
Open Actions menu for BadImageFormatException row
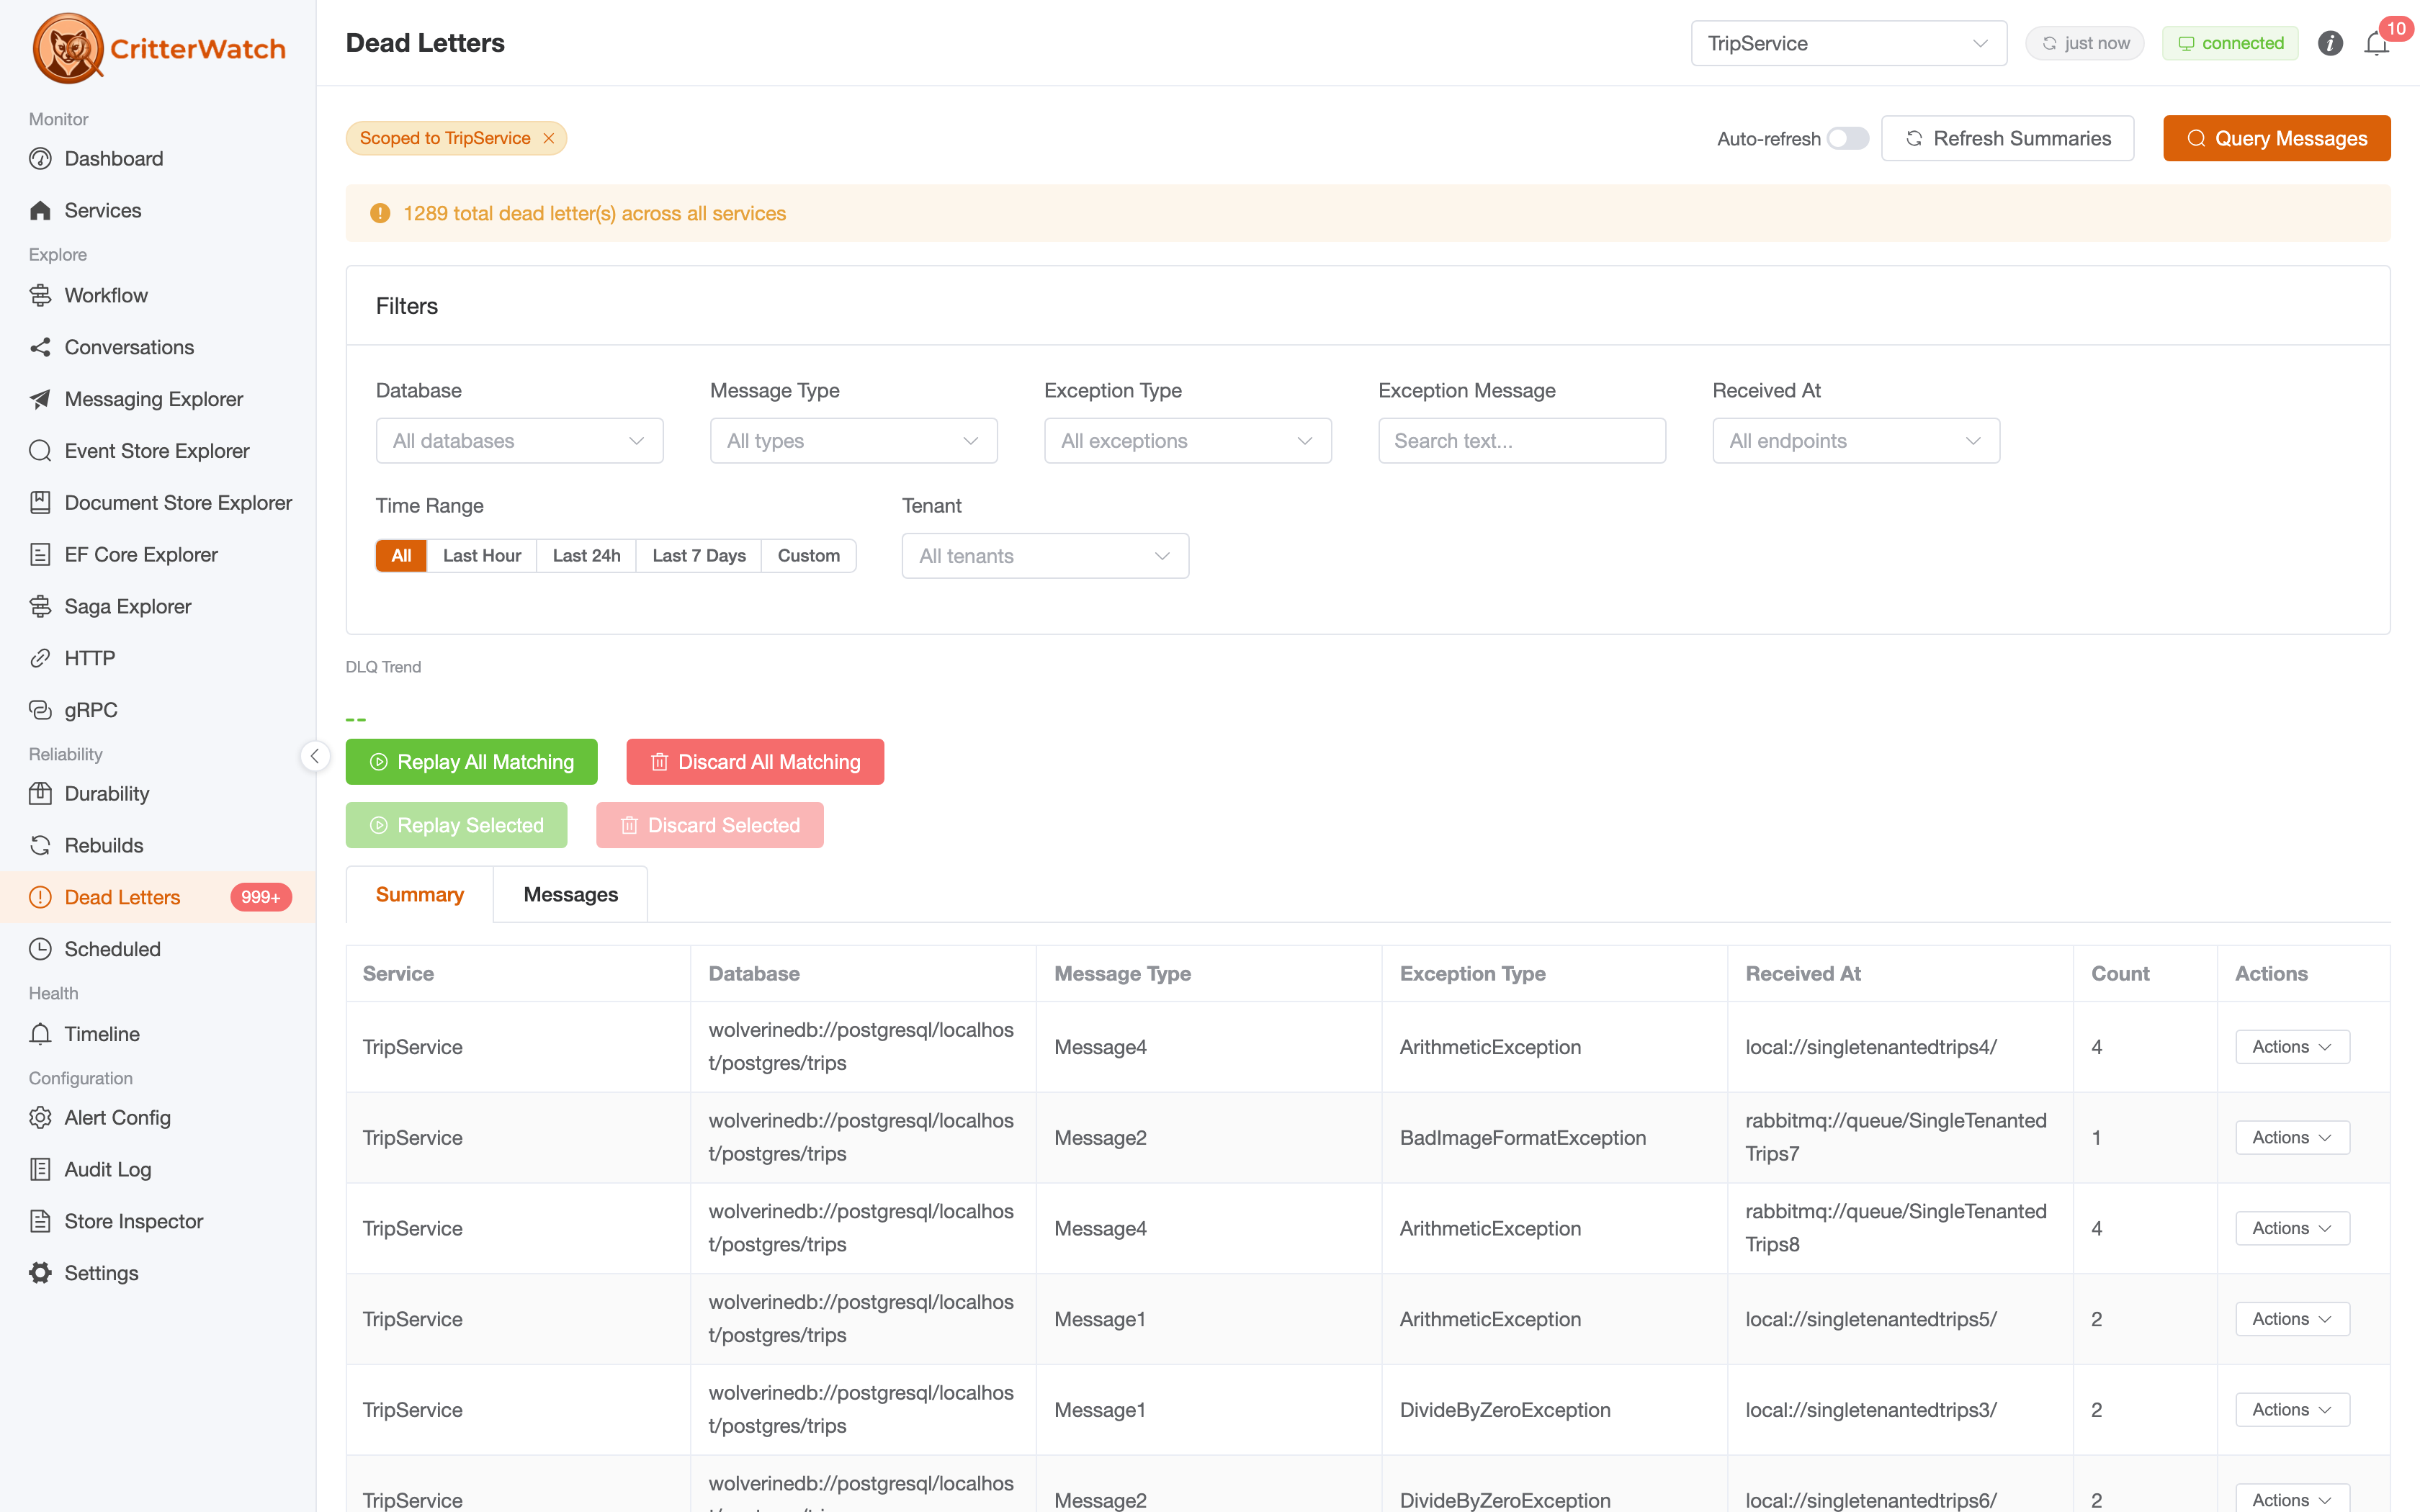pos(2292,1138)
